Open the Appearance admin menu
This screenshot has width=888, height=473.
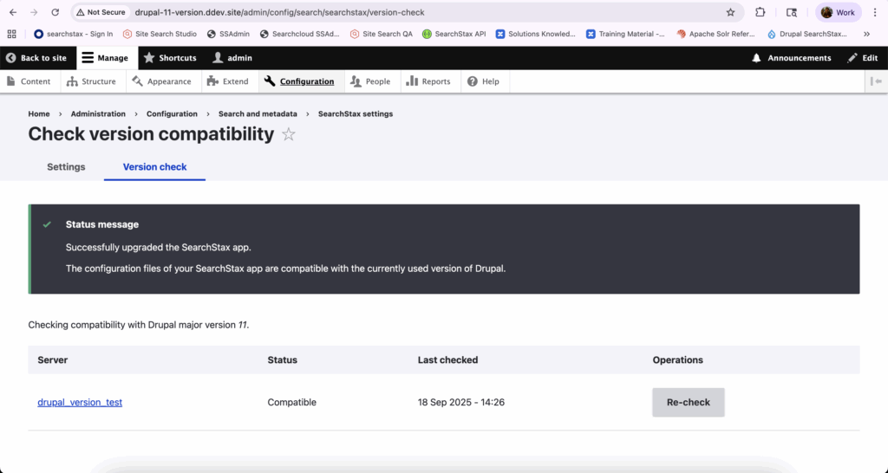[x=162, y=81]
